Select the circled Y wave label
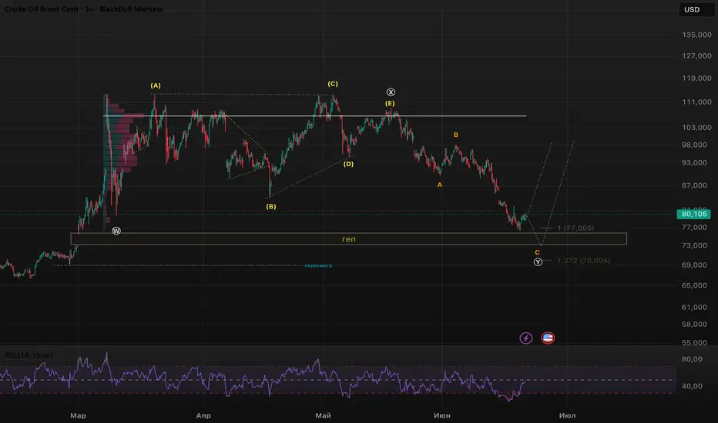The height and width of the screenshot is (423, 718). pyautogui.click(x=538, y=262)
